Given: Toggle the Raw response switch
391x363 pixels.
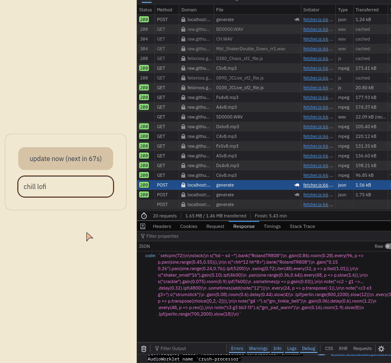Looking at the screenshot, I should pos(387,246).
